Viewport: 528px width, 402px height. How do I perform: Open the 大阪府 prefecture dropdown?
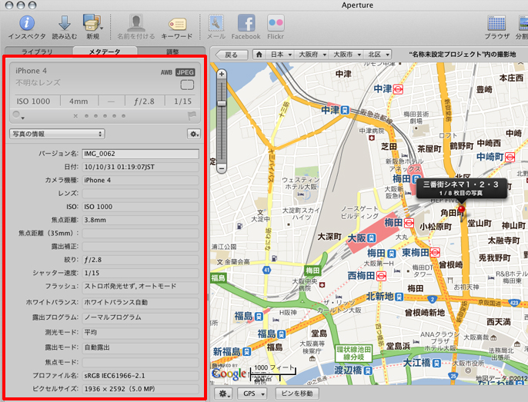(x=312, y=55)
